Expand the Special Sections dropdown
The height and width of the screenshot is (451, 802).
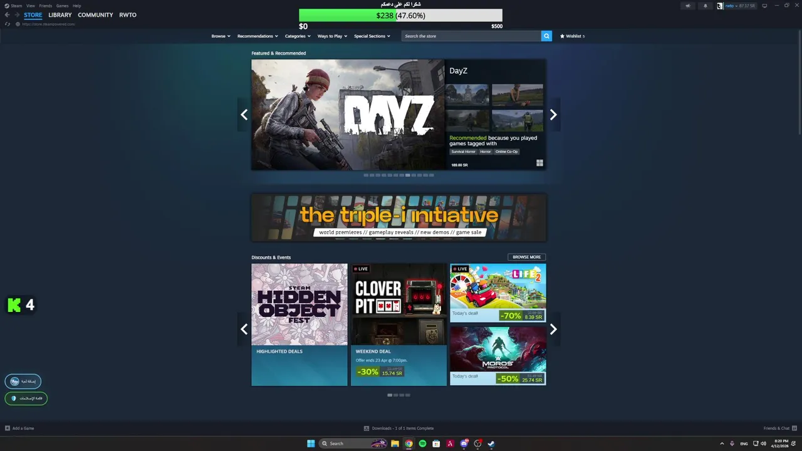[x=372, y=36]
